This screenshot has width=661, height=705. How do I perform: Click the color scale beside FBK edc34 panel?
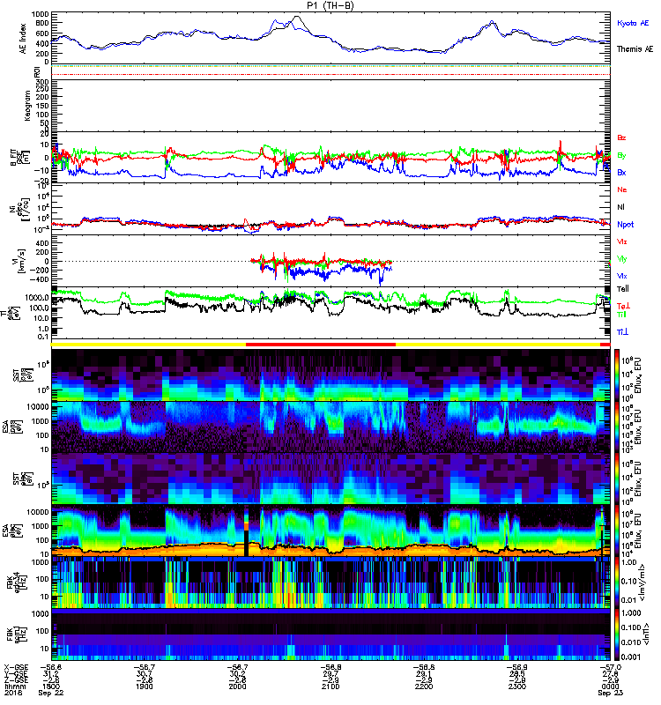(616, 583)
